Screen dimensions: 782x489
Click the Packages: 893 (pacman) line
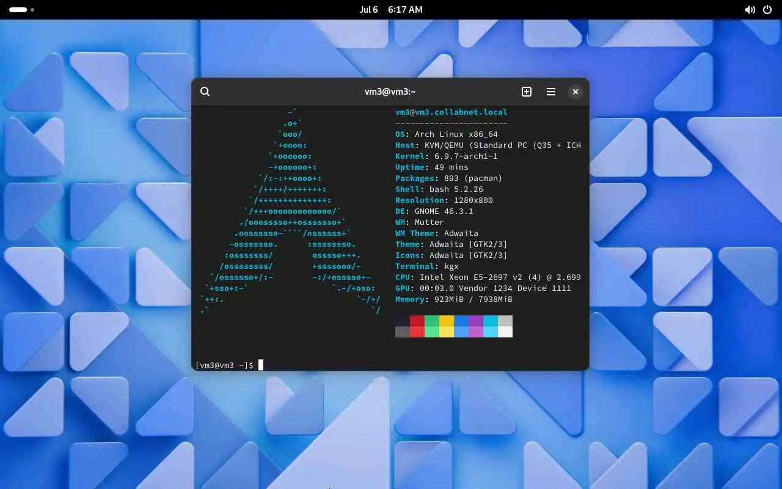pos(449,178)
